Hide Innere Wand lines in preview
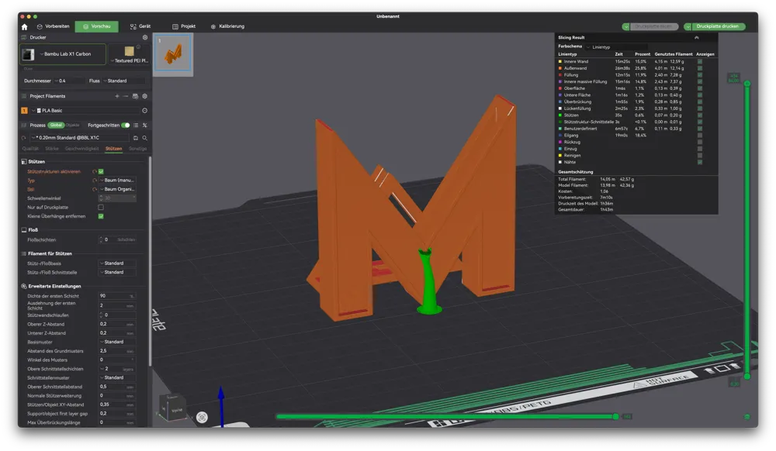Screen dimensions: 776x451 tap(700, 62)
